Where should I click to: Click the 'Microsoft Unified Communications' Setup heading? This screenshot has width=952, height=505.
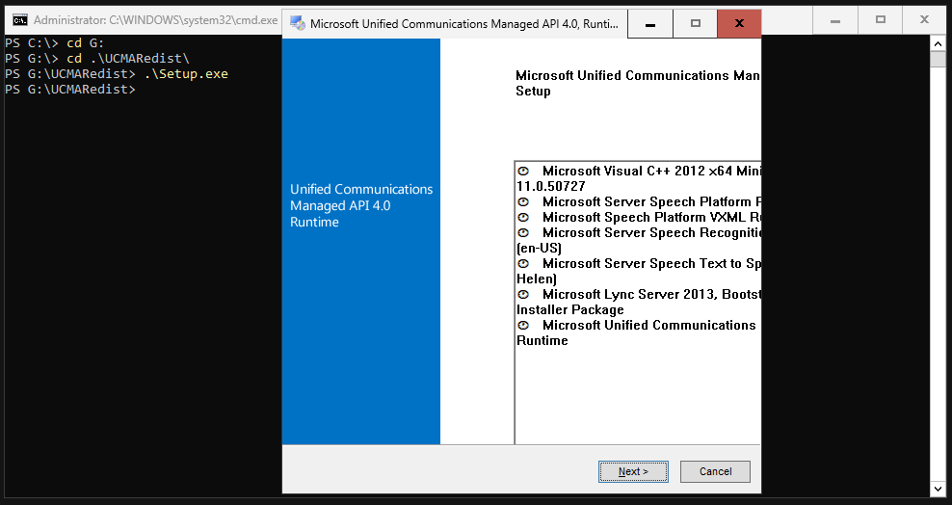pyautogui.click(x=638, y=83)
